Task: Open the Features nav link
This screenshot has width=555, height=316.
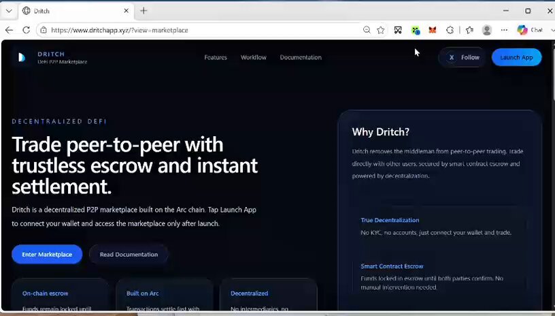Action: coord(216,57)
